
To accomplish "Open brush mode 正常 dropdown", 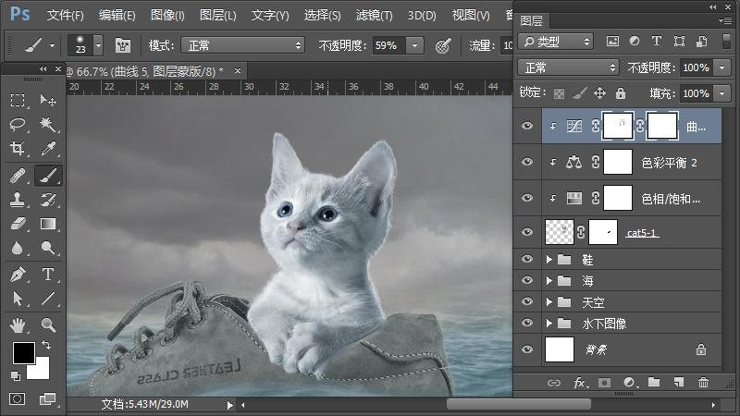I will pyautogui.click(x=243, y=45).
